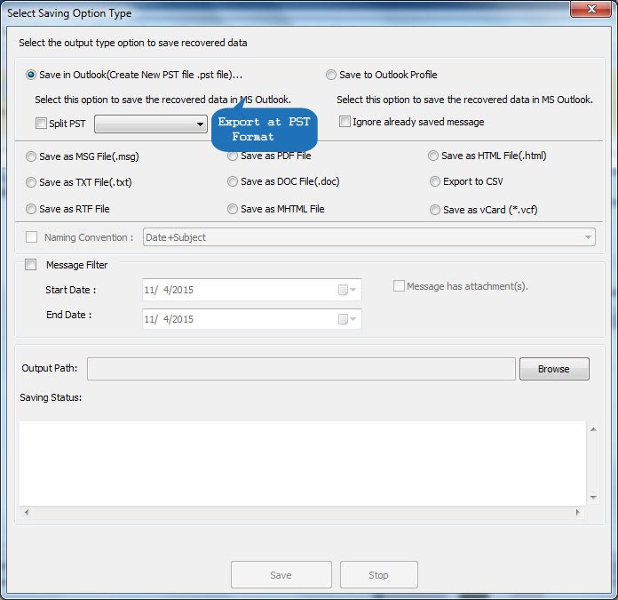The width and height of the screenshot is (618, 600).
Task: Click the Browse button
Action: coord(553,369)
